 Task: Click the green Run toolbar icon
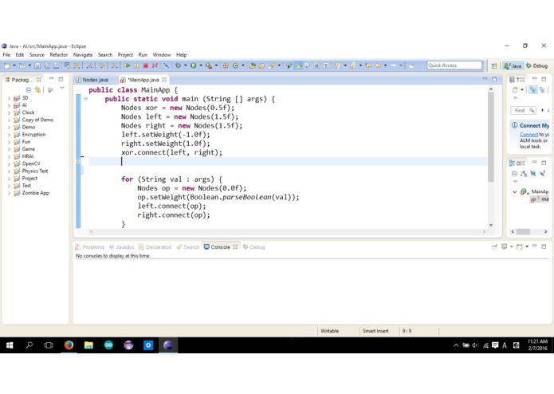pos(193,65)
